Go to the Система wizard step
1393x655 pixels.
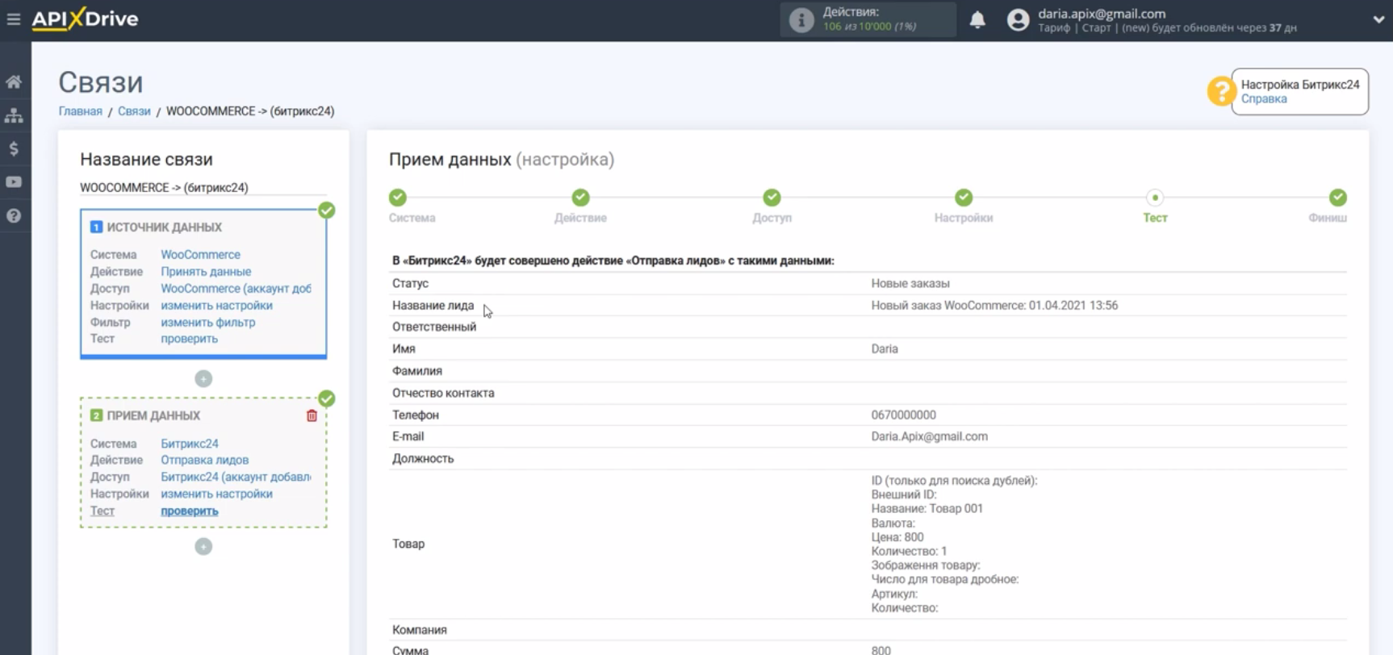tap(398, 198)
